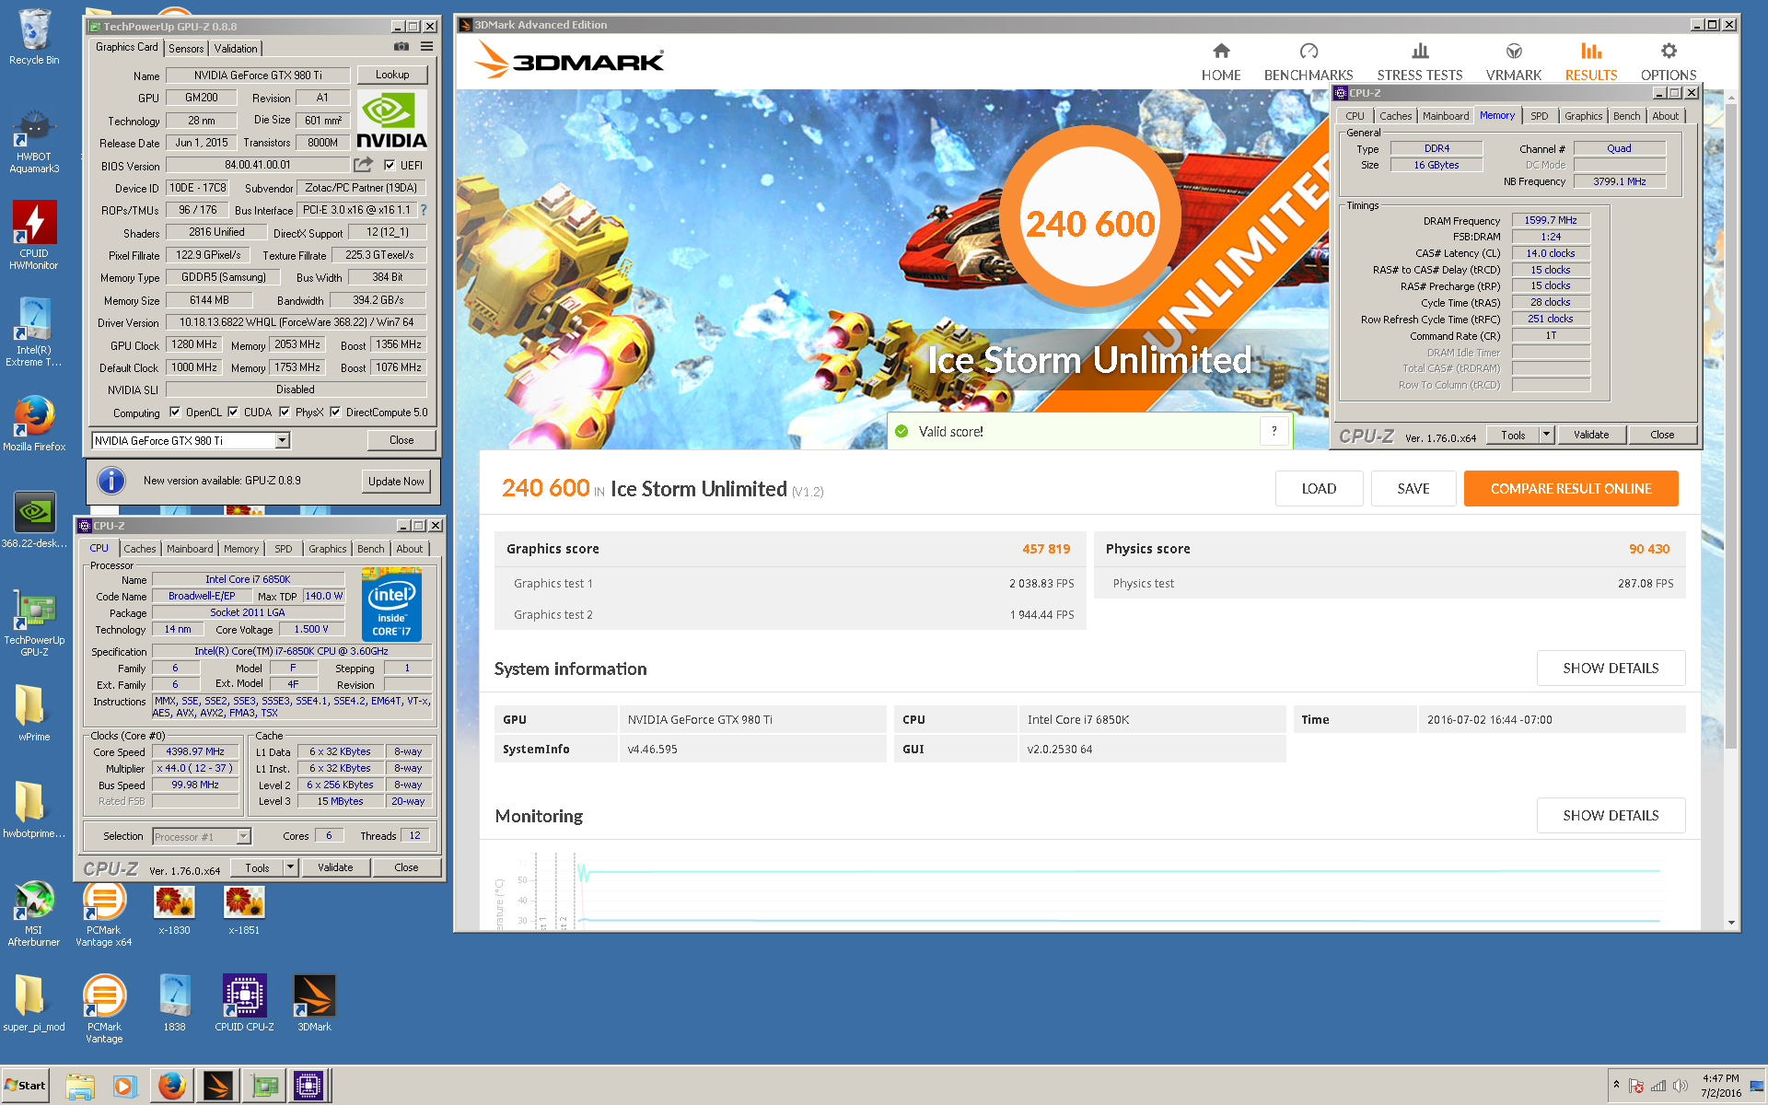Switch to CPU-Z taskbar button
The width and height of the screenshot is (1768, 1105).
[308, 1087]
